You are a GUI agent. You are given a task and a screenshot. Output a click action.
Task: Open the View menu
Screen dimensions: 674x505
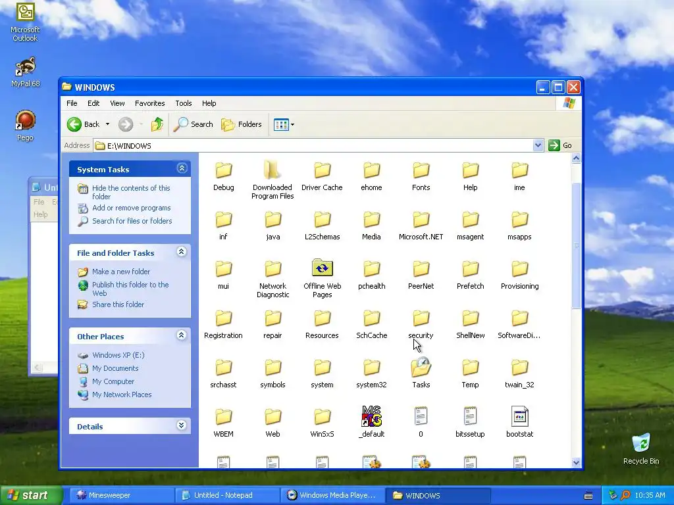pos(117,103)
